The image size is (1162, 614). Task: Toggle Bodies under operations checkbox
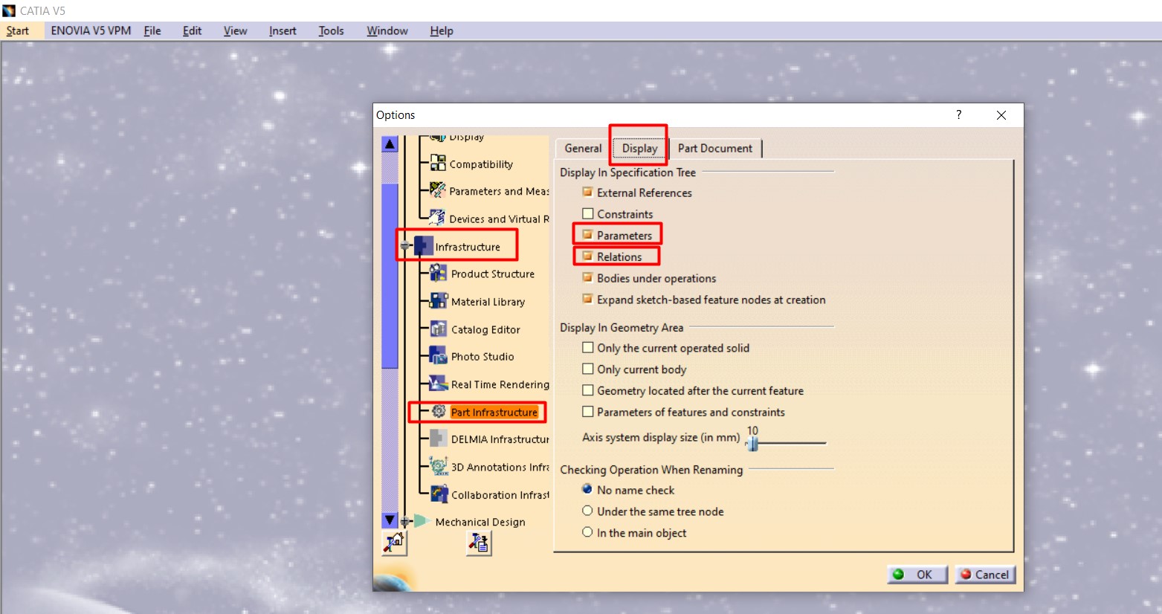point(587,277)
